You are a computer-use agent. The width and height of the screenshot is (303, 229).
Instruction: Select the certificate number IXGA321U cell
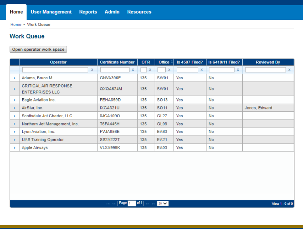(117, 108)
